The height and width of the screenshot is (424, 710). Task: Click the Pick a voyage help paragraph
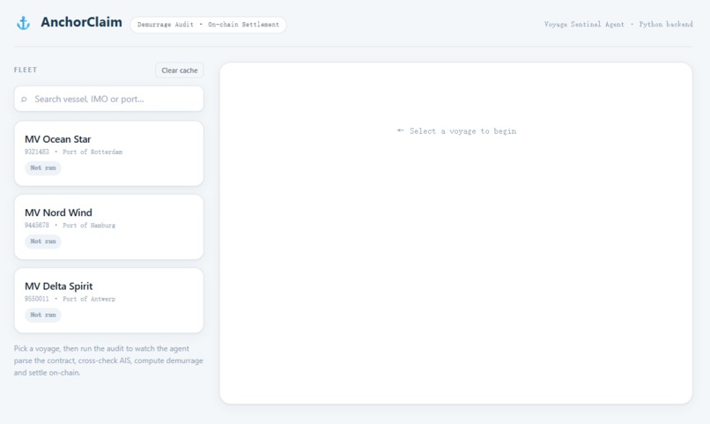click(x=108, y=361)
